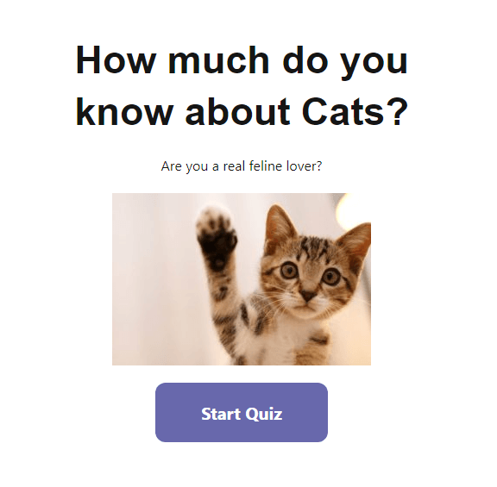Viewport: 497px width, 487px height.
Task: Select the 'Are you a real feline lover?' subtitle
Action: click(242, 165)
